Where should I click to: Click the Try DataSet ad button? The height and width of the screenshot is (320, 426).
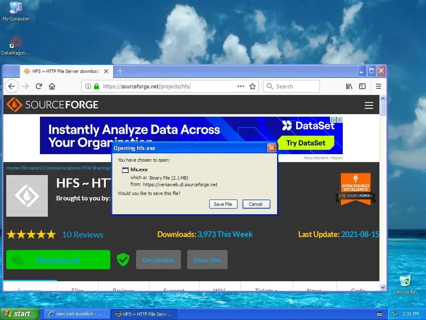[306, 143]
